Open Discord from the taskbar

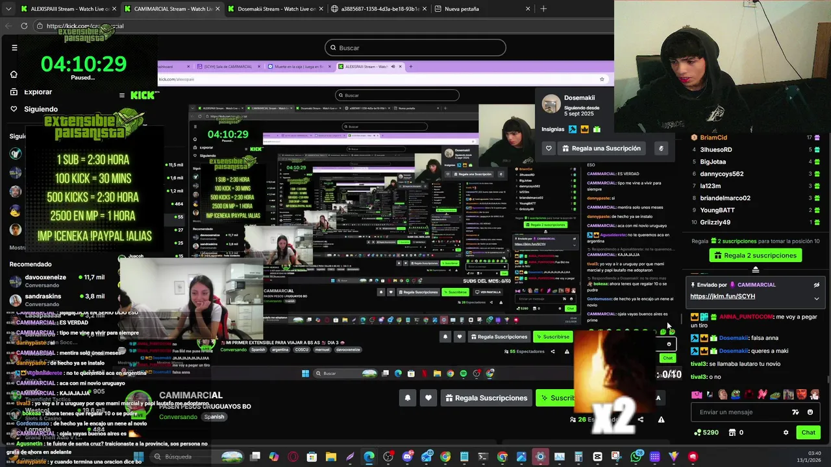(407, 457)
